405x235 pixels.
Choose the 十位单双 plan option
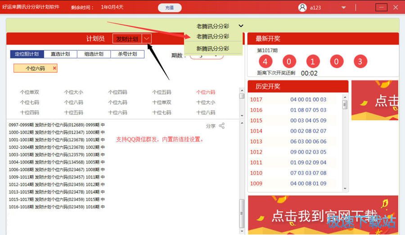(162, 102)
